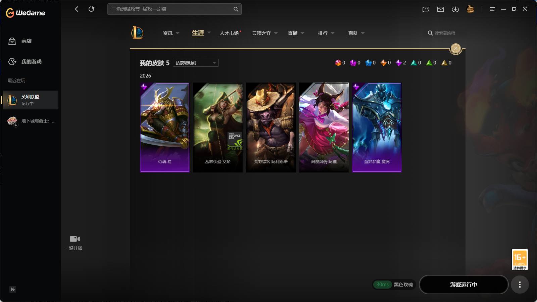Expand the 生涯 menu arrow
The width and height of the screenshot is (537, 302).
[x=209, y=33]
